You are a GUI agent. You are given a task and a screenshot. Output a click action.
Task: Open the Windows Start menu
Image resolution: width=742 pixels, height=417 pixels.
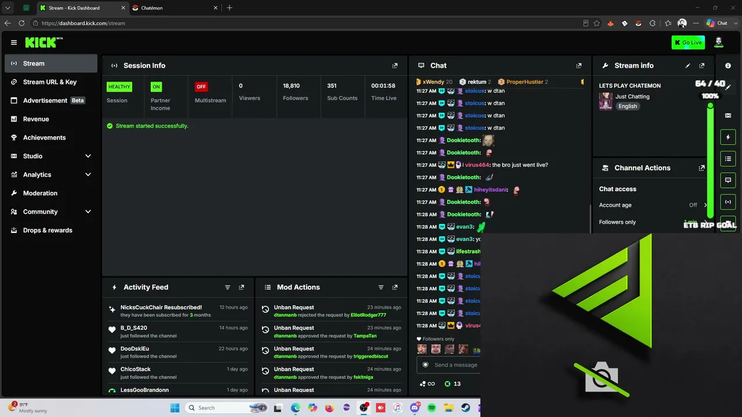coord(175,408)
